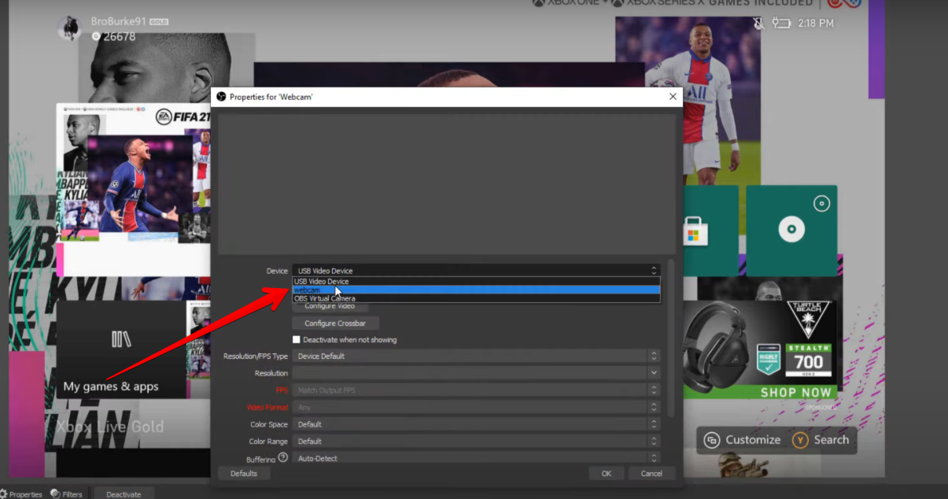The image size is (948, 499).
Task: Click the BroBurke91 profile avatar
Action: pos(70,28)
